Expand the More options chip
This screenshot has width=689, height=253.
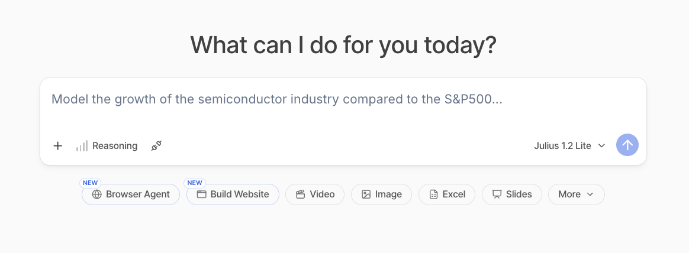pyautogui.click(x=576, y=194)
